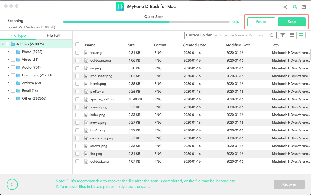Click the Recover button
Image resolution: width=311 pixels, height=195 pixels.
pyautogui.click(x=289, y=184)
